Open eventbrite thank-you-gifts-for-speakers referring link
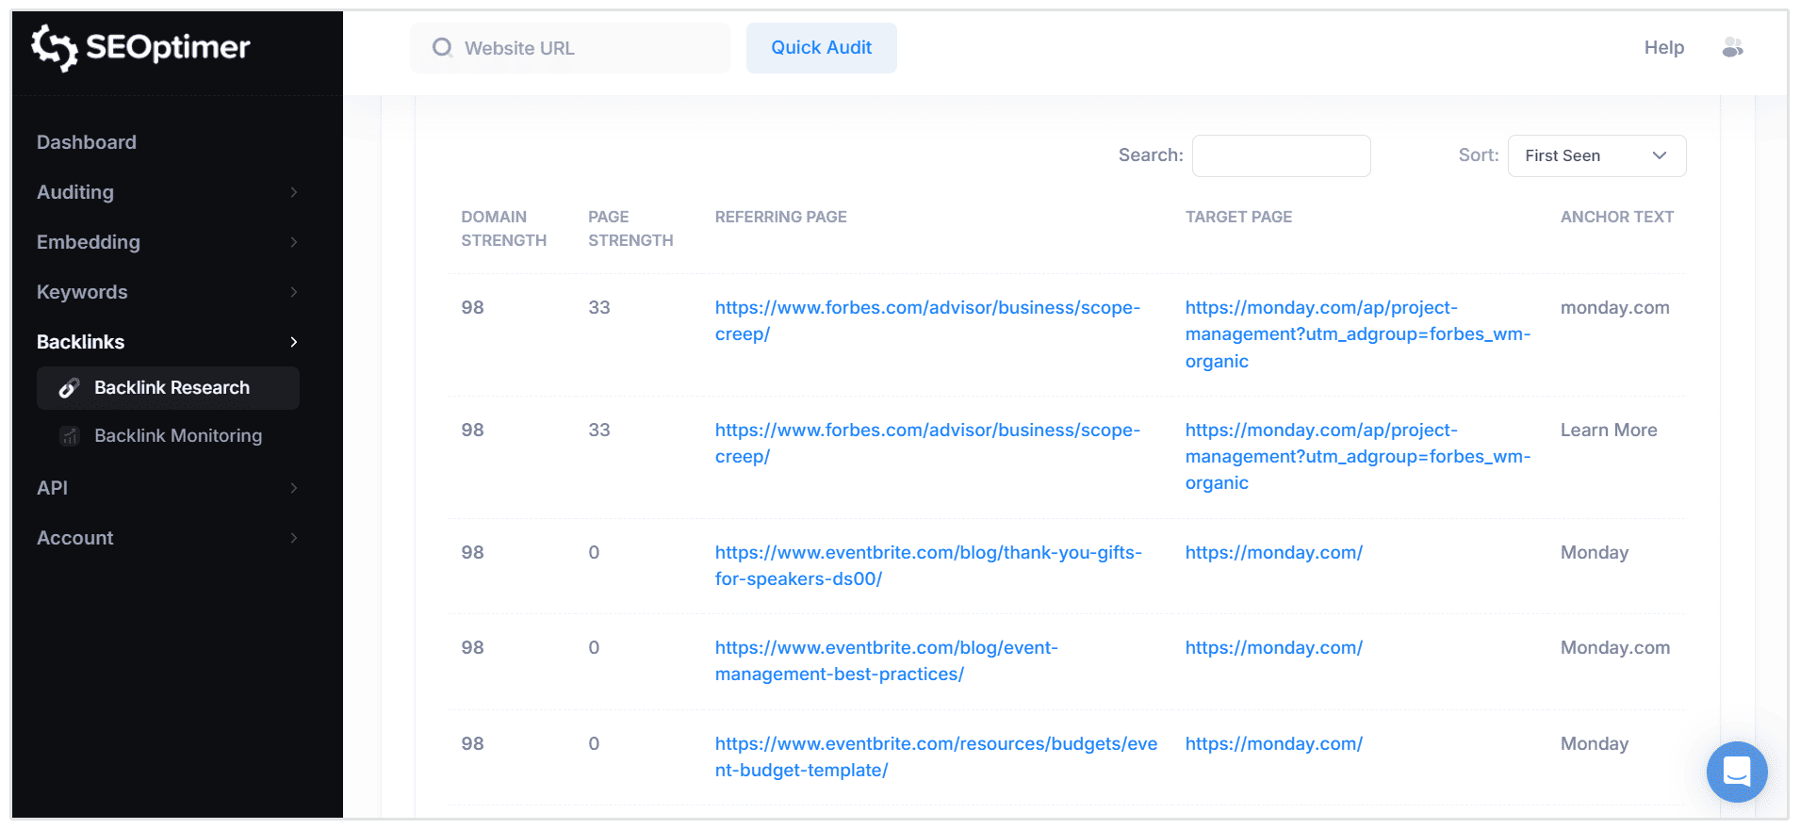The image size is (1800, 829). [x=927, y=553]
